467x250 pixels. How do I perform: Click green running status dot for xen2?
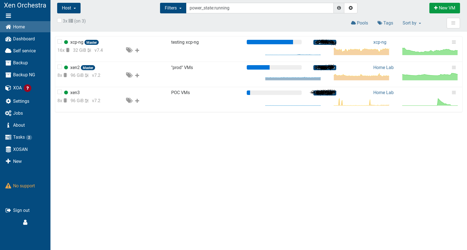click(x=66, y=67)
